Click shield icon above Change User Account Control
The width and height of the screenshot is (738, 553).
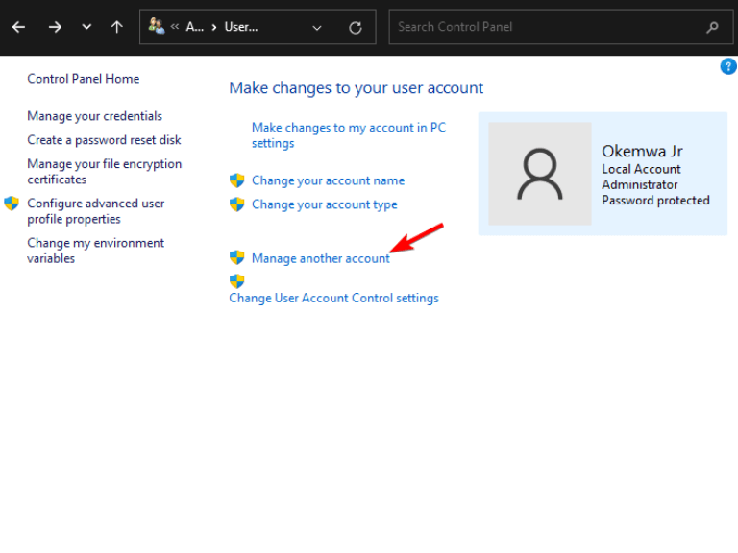[236, 281]
